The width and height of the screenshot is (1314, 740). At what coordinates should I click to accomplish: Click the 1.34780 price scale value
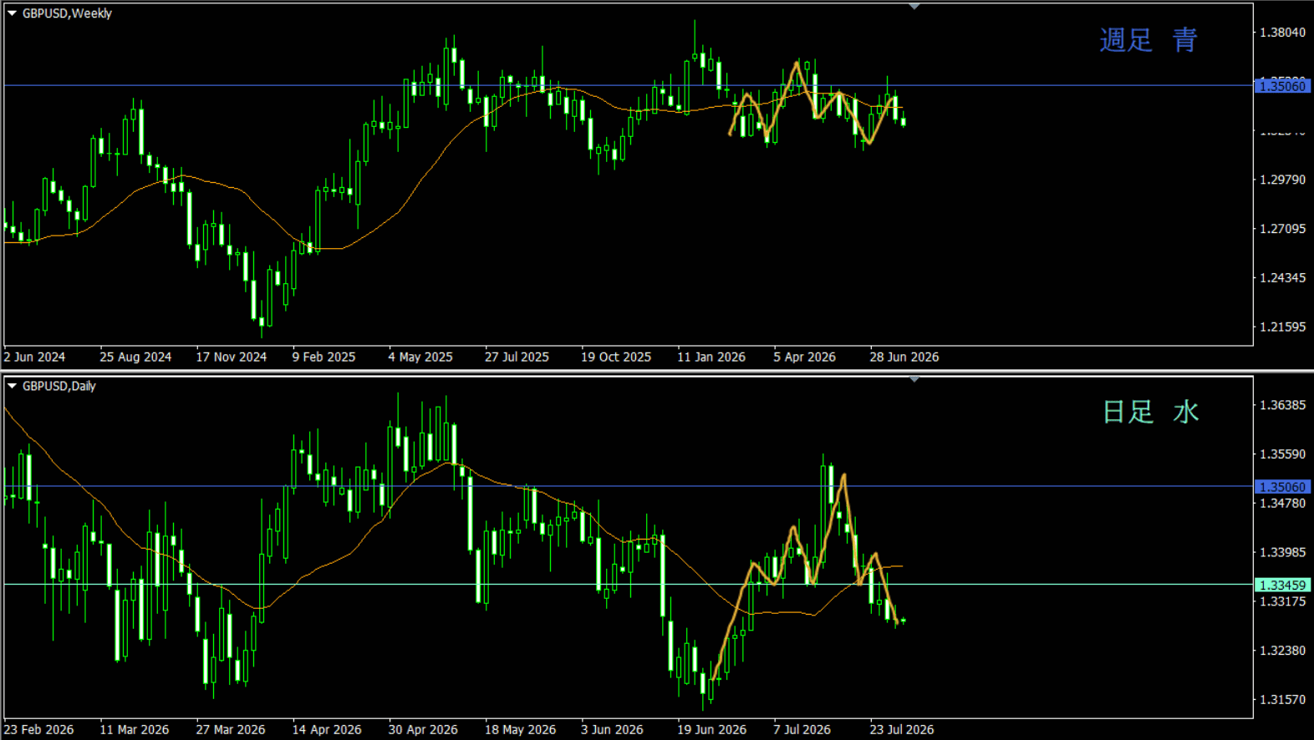pos(1282,504)
